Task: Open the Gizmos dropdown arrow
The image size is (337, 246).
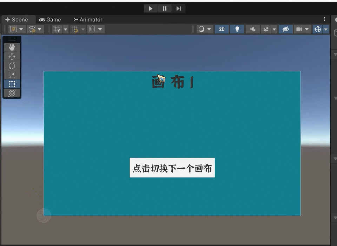Action: click(326, 29)
